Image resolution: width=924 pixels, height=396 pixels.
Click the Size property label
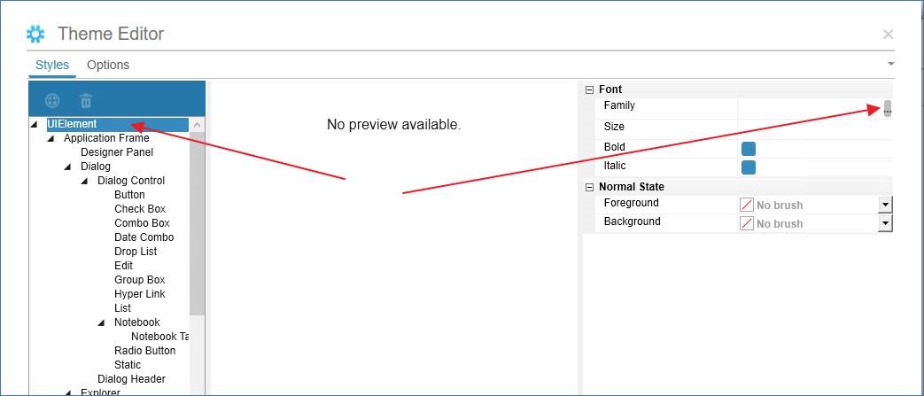(x=613, y=126)
